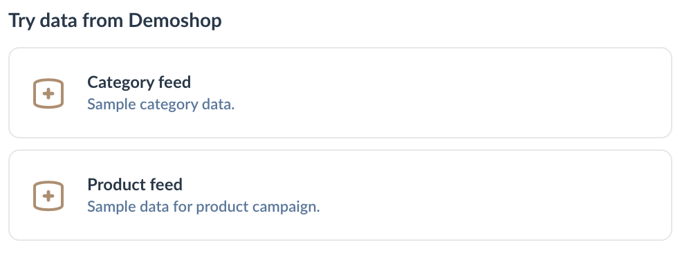The height and width of the screenshot is (256, 682).
Task: Import sample data for product campaign
Action: [340, 195]
